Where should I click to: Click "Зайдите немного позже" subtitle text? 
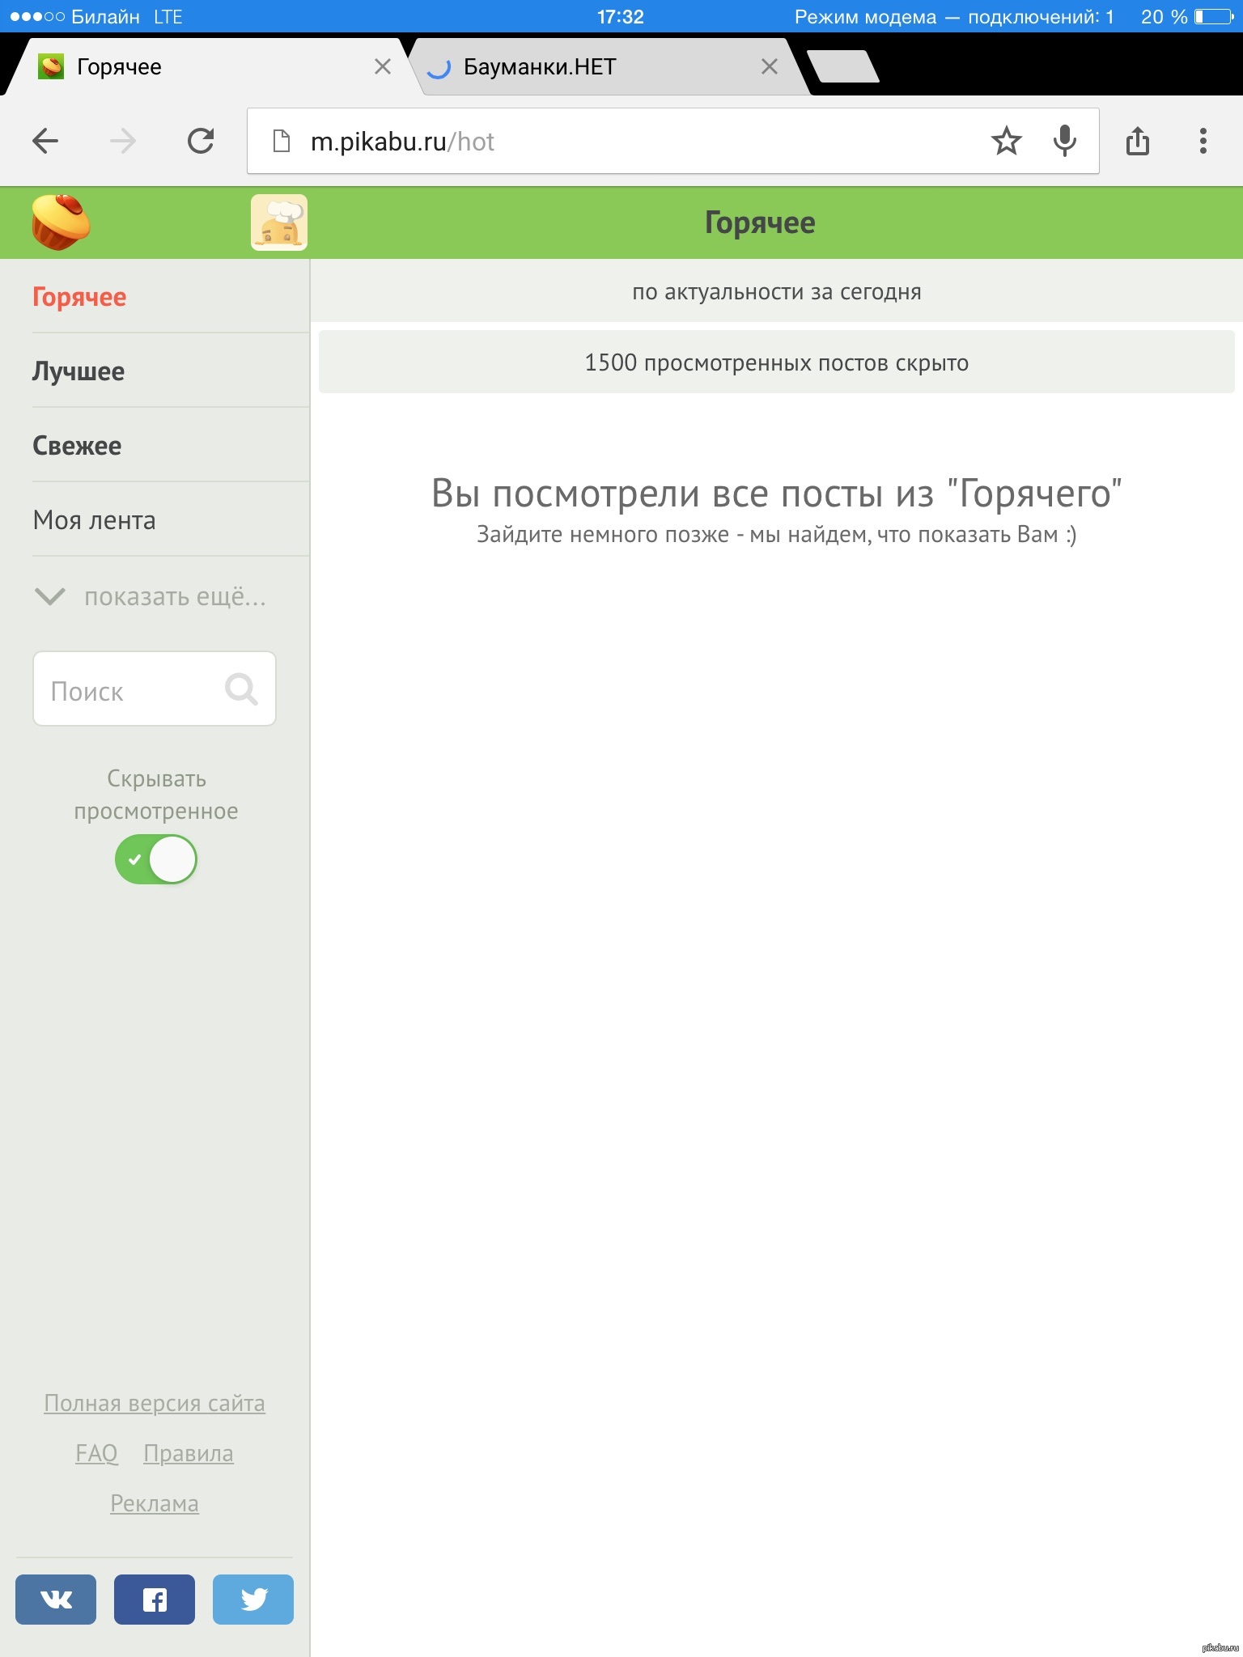(777, 535)
